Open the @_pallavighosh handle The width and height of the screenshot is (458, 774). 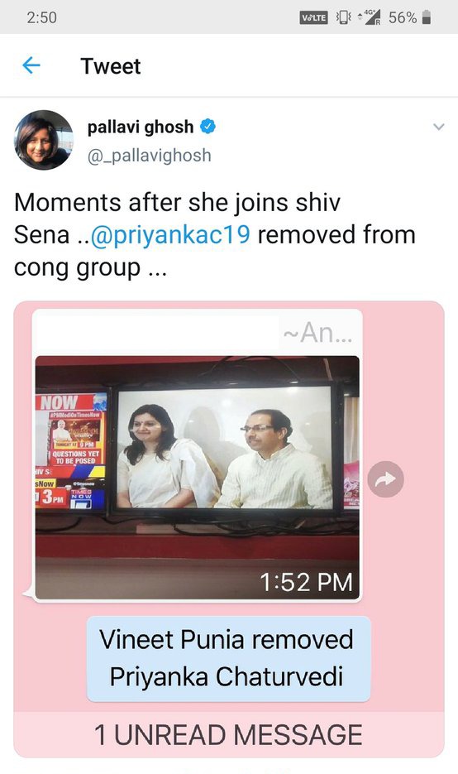(x=150, y=156)
